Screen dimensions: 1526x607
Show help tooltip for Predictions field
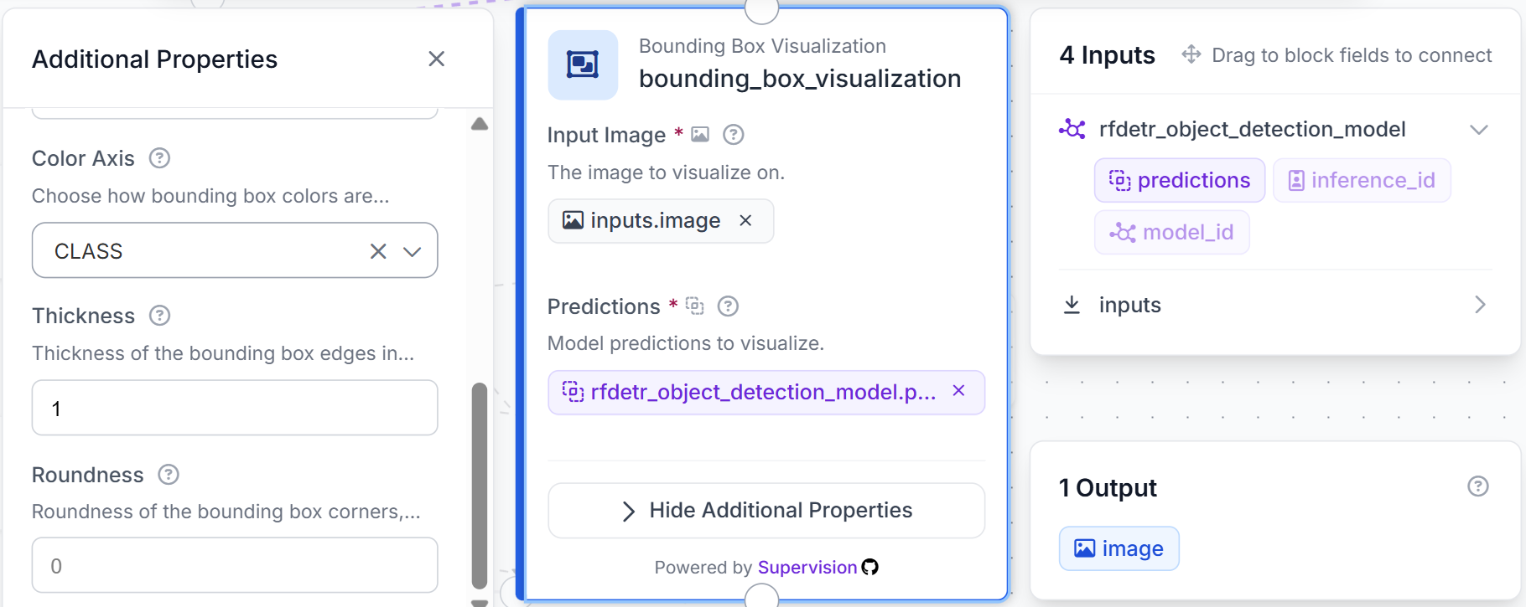tap(729, 306)
